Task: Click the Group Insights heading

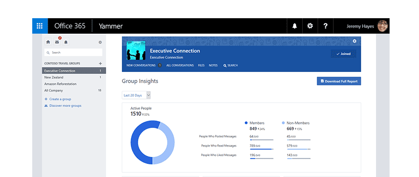Action: tap(140, 81)
